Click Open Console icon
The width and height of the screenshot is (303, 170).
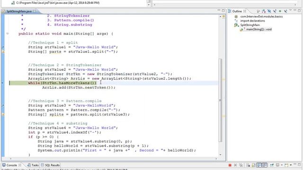[x=286, y=165]
